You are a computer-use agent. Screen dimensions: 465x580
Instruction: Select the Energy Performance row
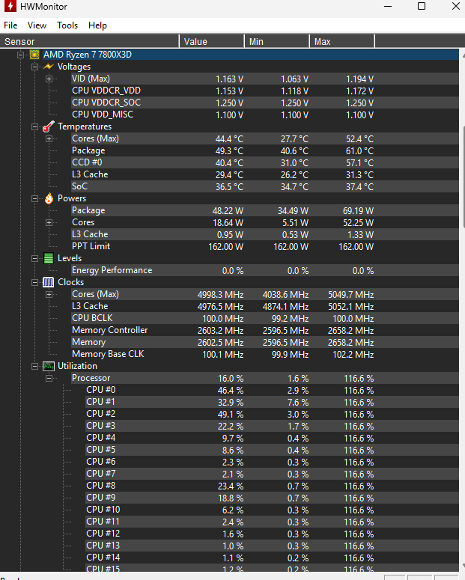265,270
